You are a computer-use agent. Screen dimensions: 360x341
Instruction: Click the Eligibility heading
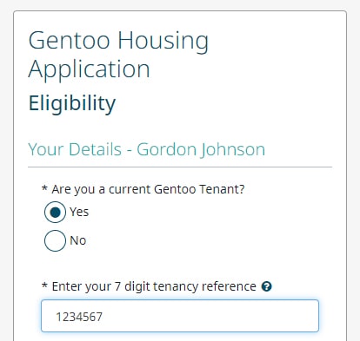tap(72, 103)
